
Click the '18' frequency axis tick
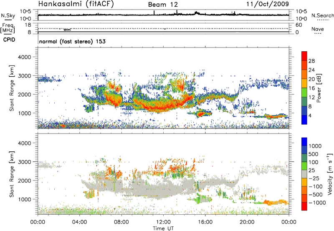click(x=28, y=25)
